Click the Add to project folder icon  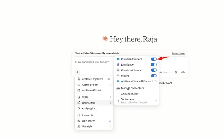tap(79, 85)
